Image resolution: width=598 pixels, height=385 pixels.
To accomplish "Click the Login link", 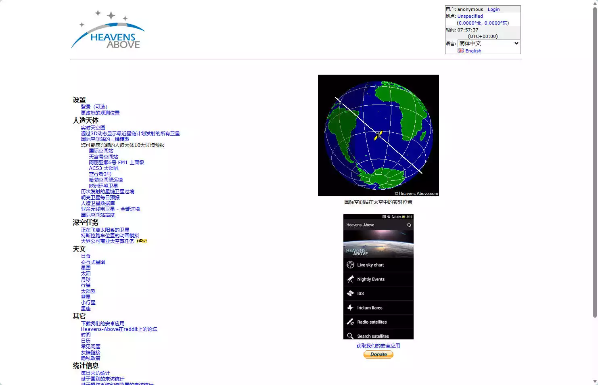I will click(x=493, y=9).
